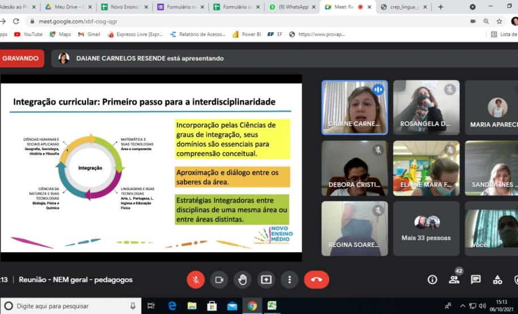
Task: Open Power BI bookmark
Action: pos(246,35)
